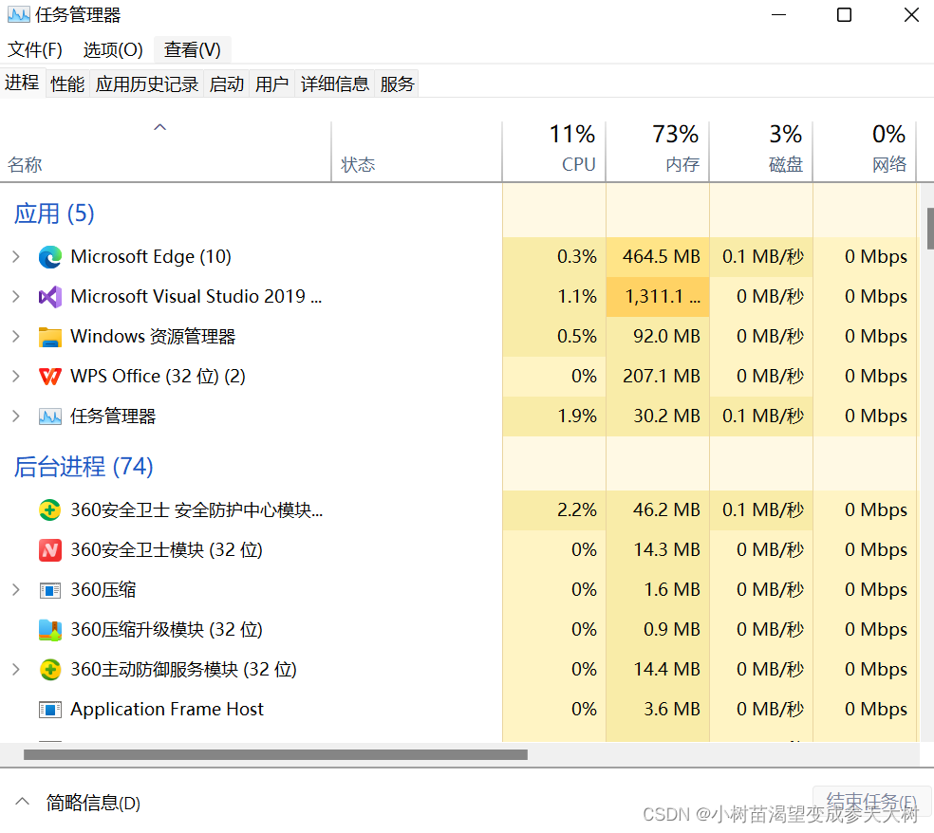The image size is (934, 833).
Task: Click the Application Frame Host icon
Action: coord(50,710)
